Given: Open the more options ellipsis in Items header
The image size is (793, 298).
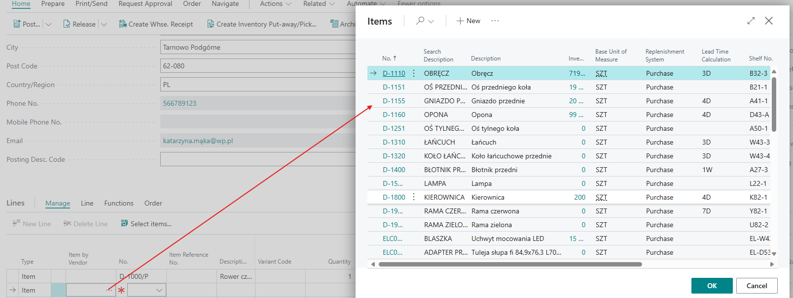Looking at the screenshot, I should click(495, 21).
